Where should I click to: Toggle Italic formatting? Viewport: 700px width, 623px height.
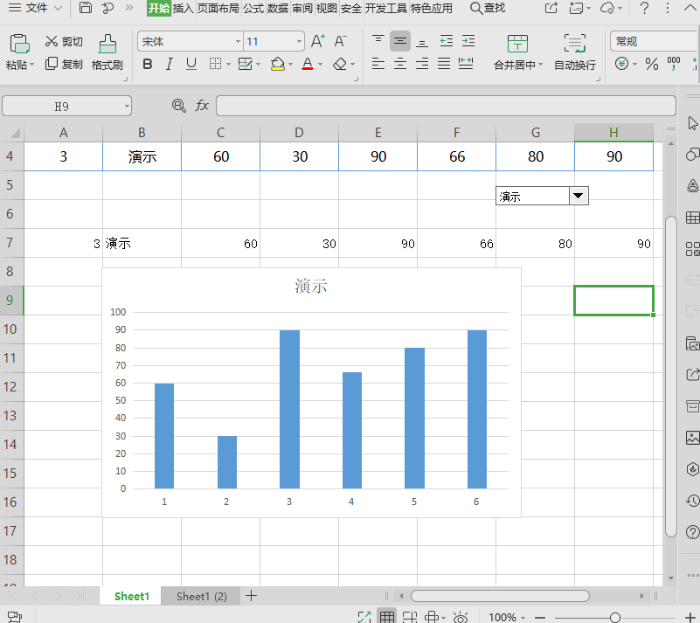(170, 65)
